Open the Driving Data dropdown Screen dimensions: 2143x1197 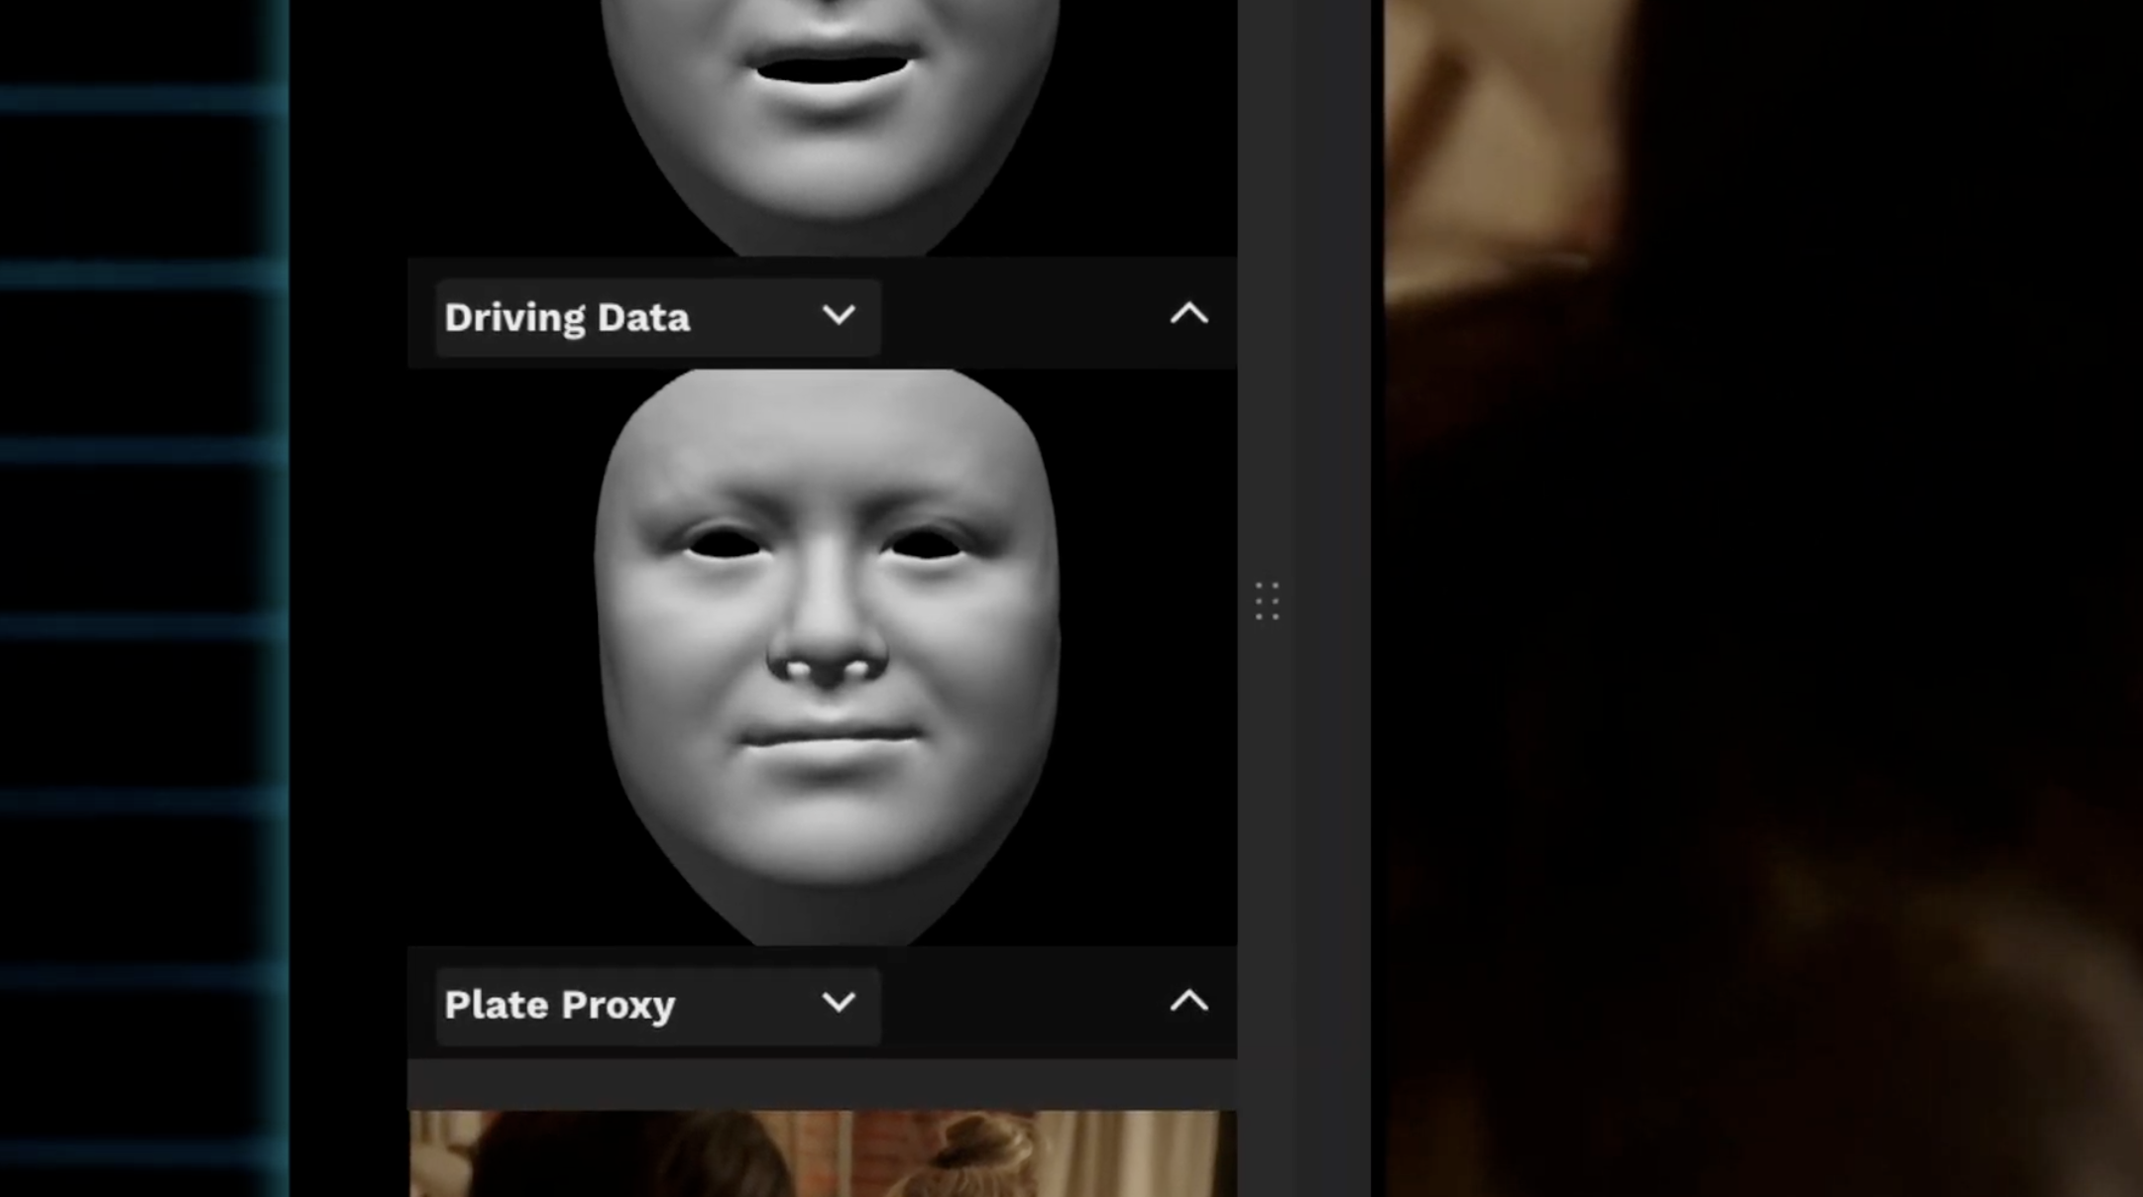(657, 317)
